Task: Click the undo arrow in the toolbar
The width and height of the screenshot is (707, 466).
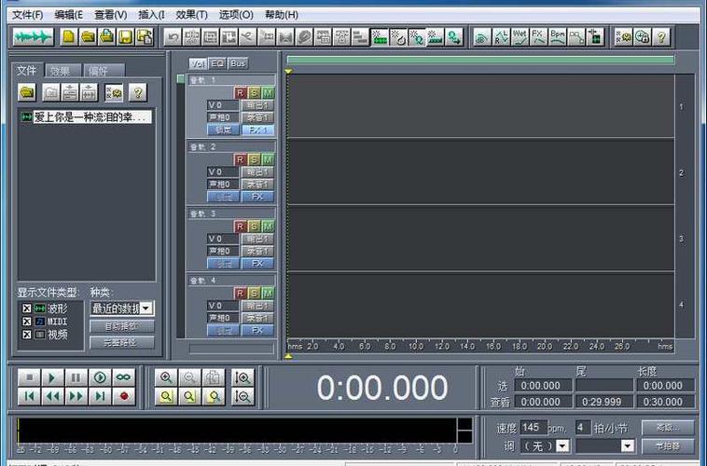Action: coord(173,37)
